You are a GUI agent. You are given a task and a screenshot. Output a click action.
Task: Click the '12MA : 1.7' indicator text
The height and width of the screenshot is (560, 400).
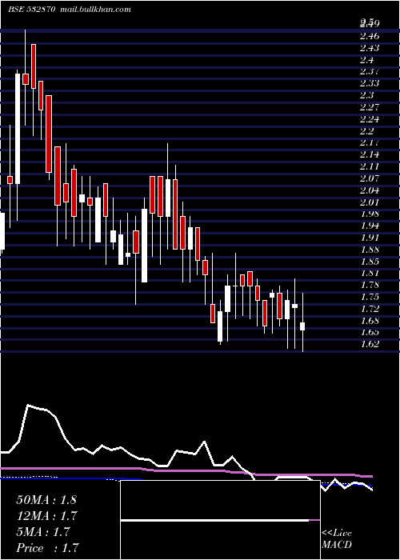click(46, 516)
